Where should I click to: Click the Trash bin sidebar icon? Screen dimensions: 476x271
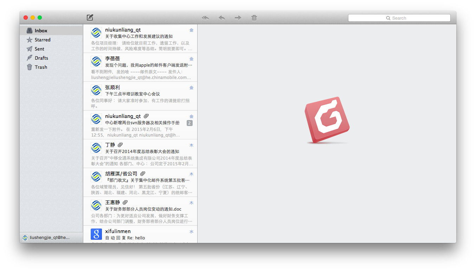click(x=30, y=67)
